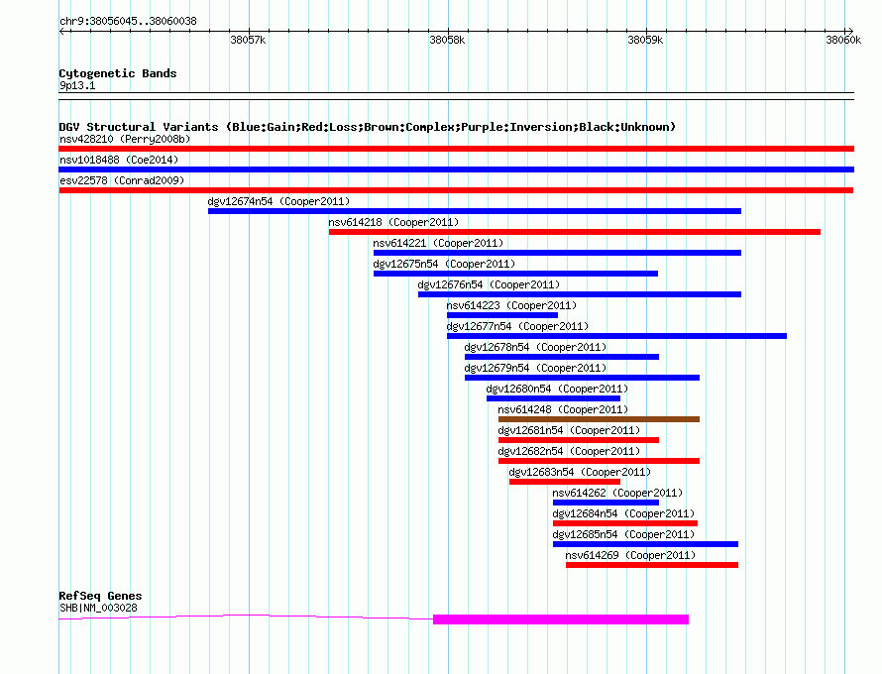Click the nsv614262 (Cooper2011) label
The image size is (882, 674).
[x=617, y=493]
